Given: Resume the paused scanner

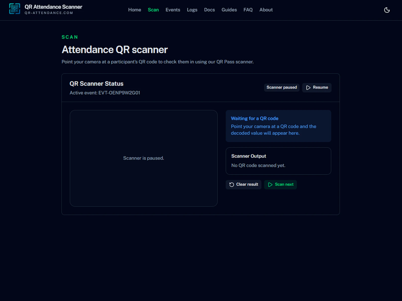Looking at the screenshot, I should (x=317, y=88).
